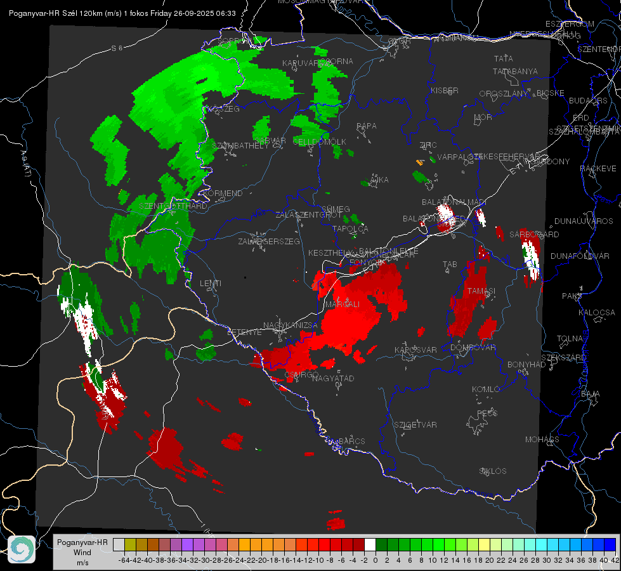Viewport: 621px width, 571px height.
Task: Select the dark green 0–2 m/s legend swatch
Action: pos(381,545)
